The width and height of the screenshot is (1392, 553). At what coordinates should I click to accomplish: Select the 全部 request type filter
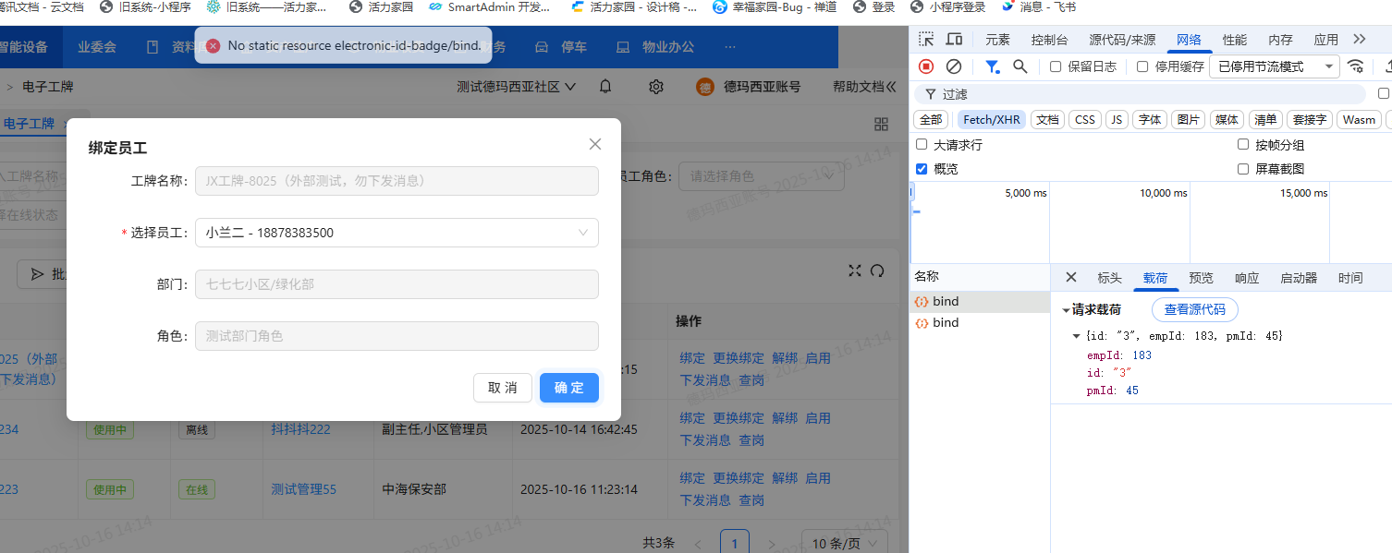[x=931, y=120]
